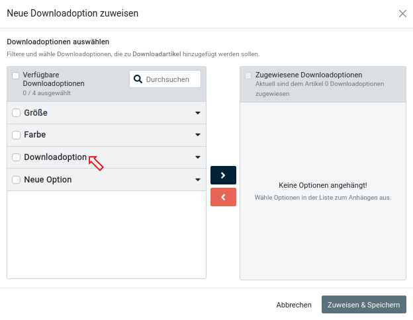
Task: Tick the Neue Option checkbox
Action: (17, 180)
